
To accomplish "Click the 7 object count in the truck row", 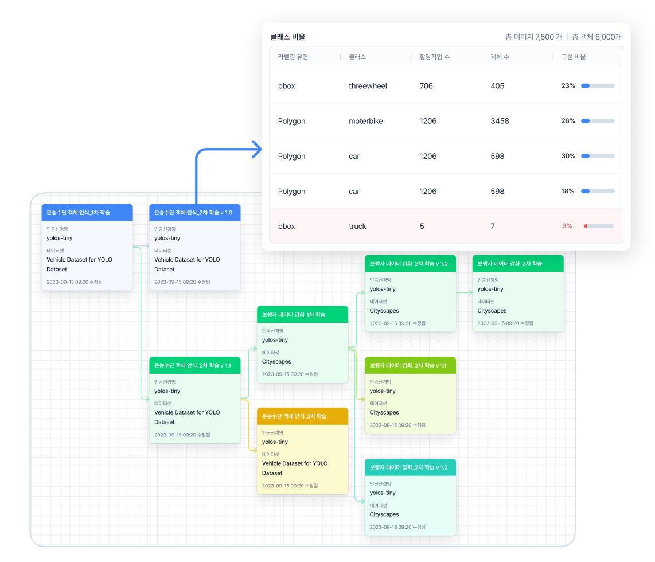I will click(493, 227).
